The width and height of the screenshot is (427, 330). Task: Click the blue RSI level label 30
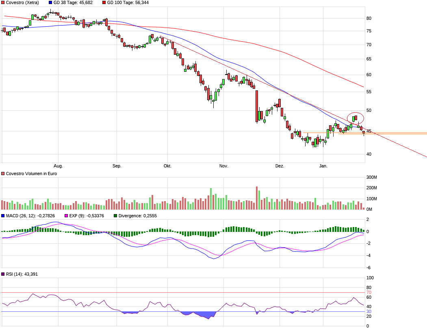(x=369, y=312)
